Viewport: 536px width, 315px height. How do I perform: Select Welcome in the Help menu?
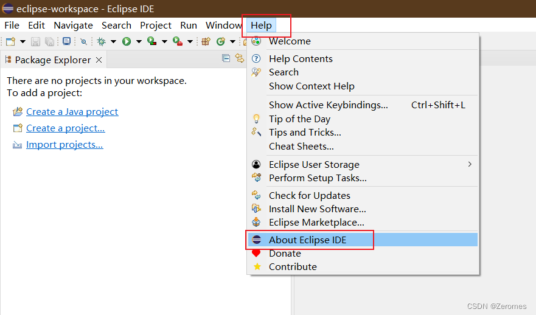click(363, 41)
